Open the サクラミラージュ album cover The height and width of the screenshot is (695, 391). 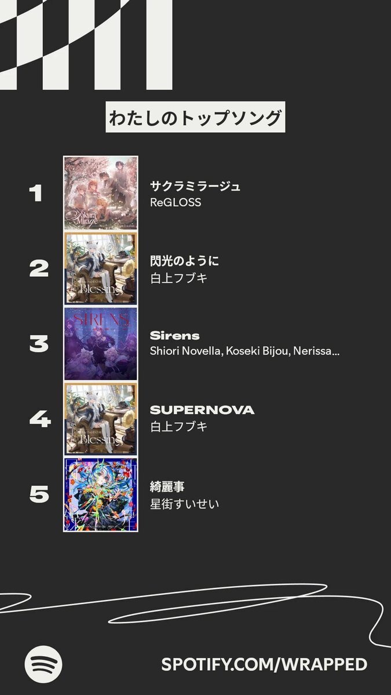click(x=101, y=193)
